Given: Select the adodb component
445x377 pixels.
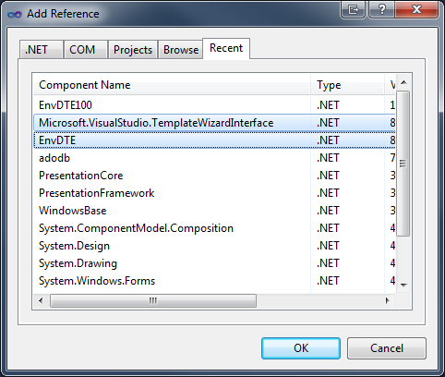Looking at the screenshot, I should pyautogui.click(x=214, y=158).
